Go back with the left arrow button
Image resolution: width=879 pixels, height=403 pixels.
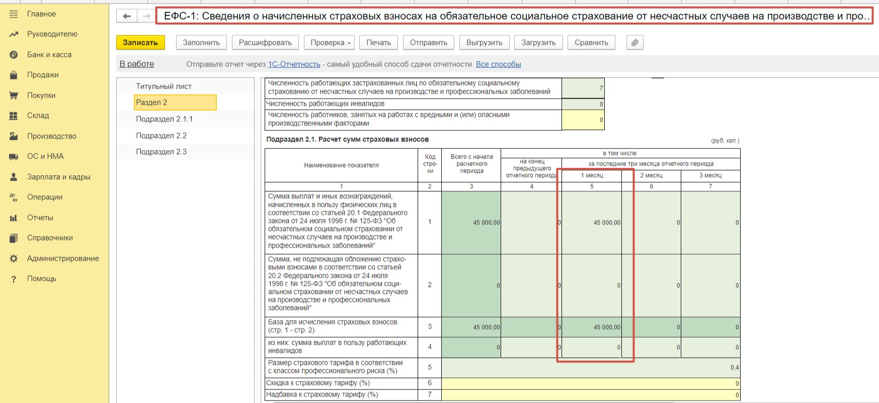(127, 16)
